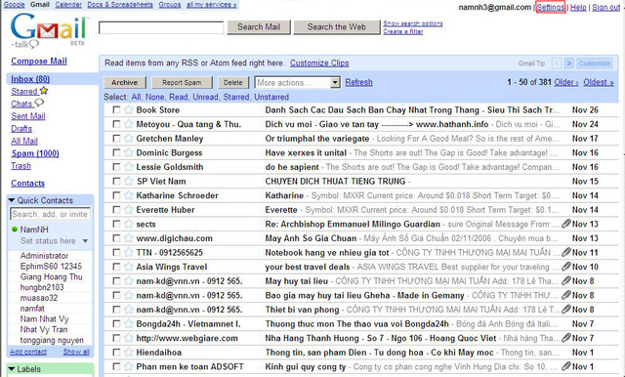
Task: Star the Asia Wings Travel email
Action: [x=128, y=267]
